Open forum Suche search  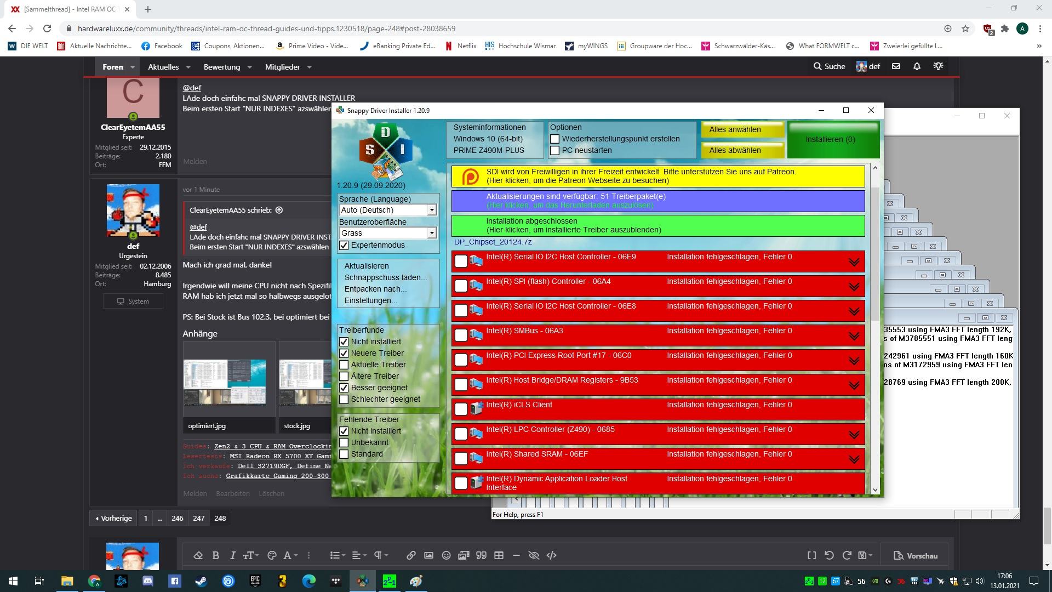828,66
